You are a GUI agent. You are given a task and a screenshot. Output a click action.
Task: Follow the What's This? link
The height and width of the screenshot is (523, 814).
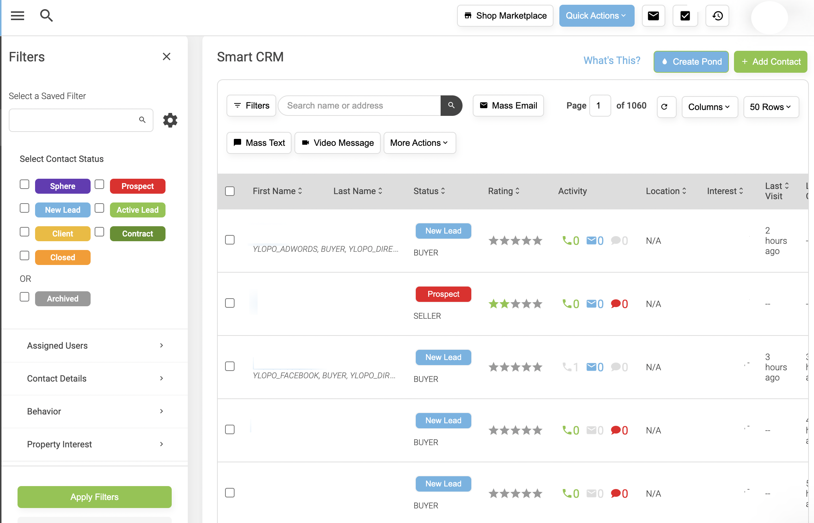pos(612,61)
